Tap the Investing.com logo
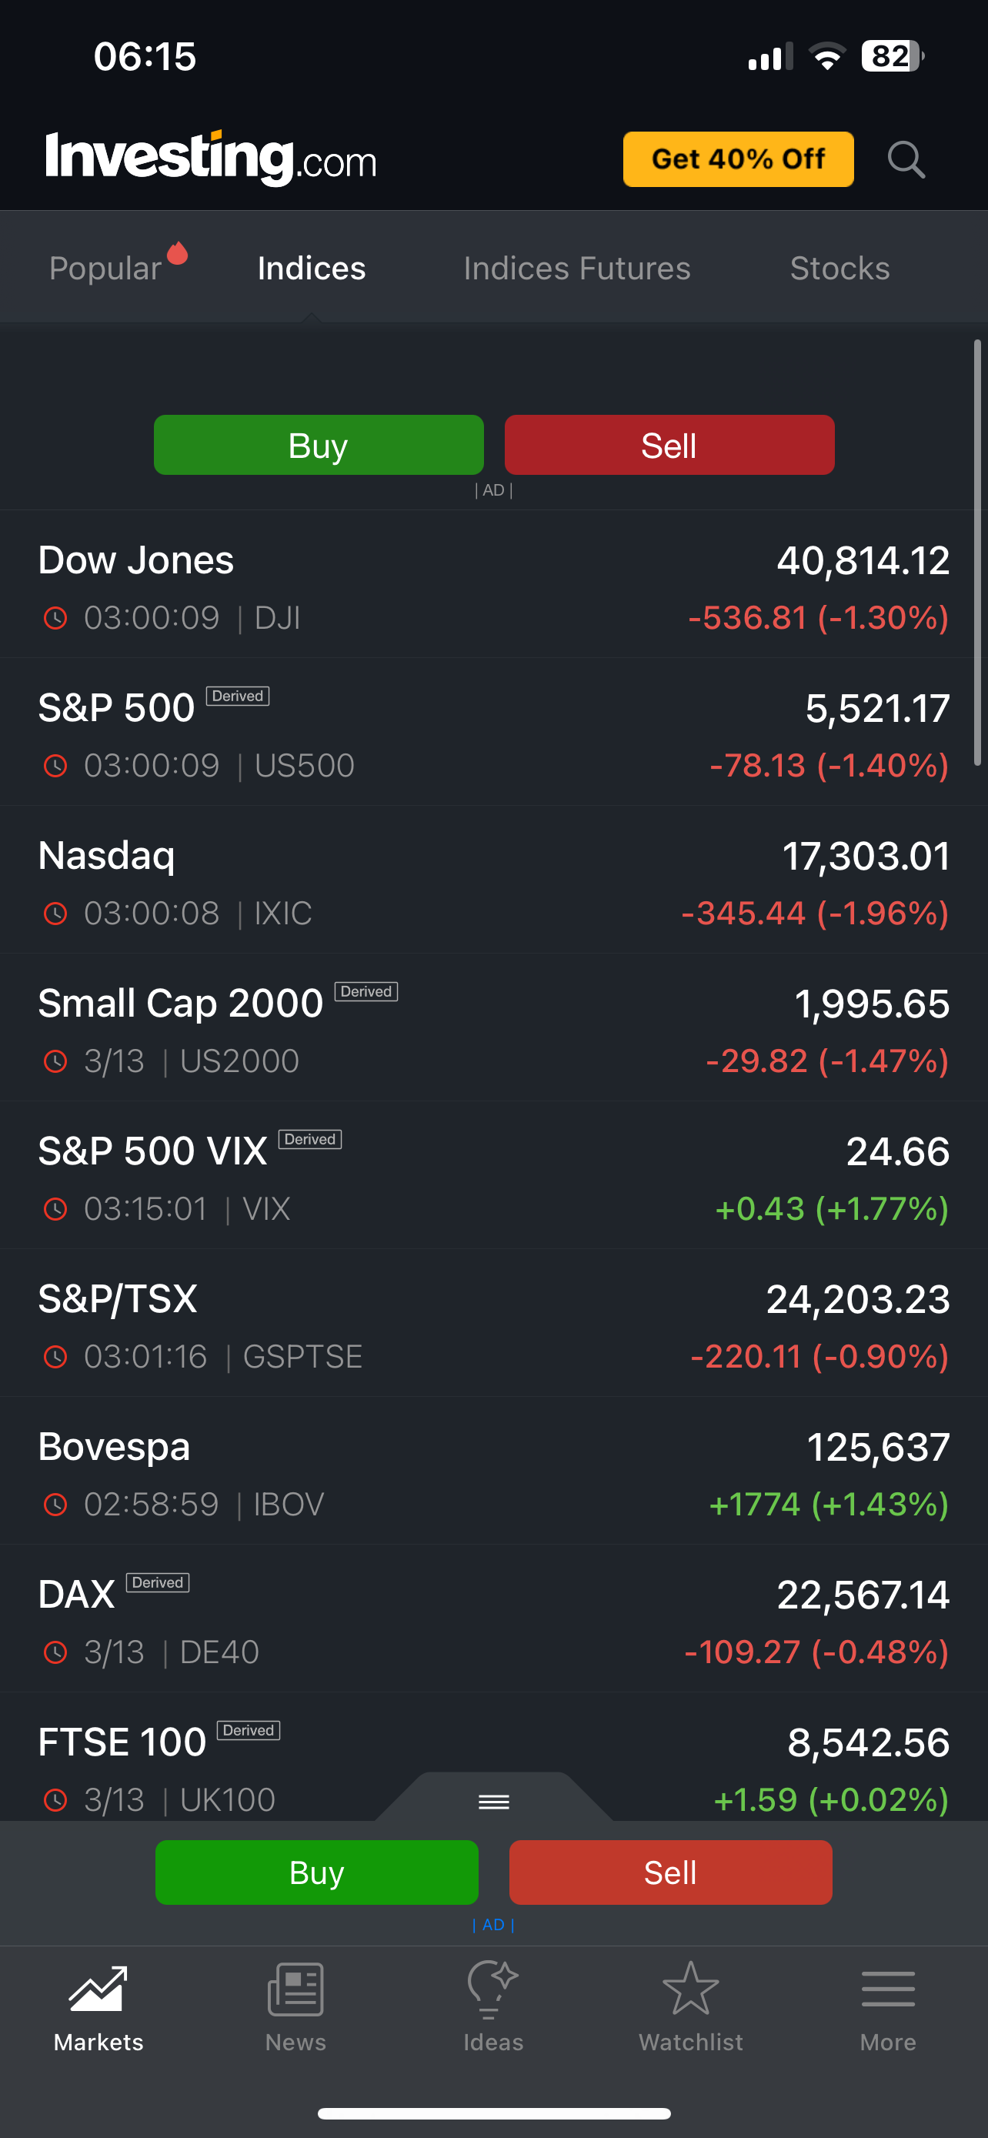The width and height of the screenshot is (988, 2138). [x=211, y=158]
